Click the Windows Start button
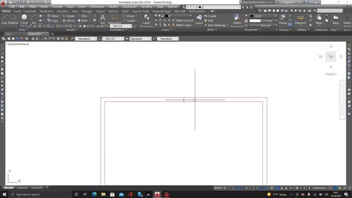Viewport: 352px width, 198px height. tap(4, 194)
